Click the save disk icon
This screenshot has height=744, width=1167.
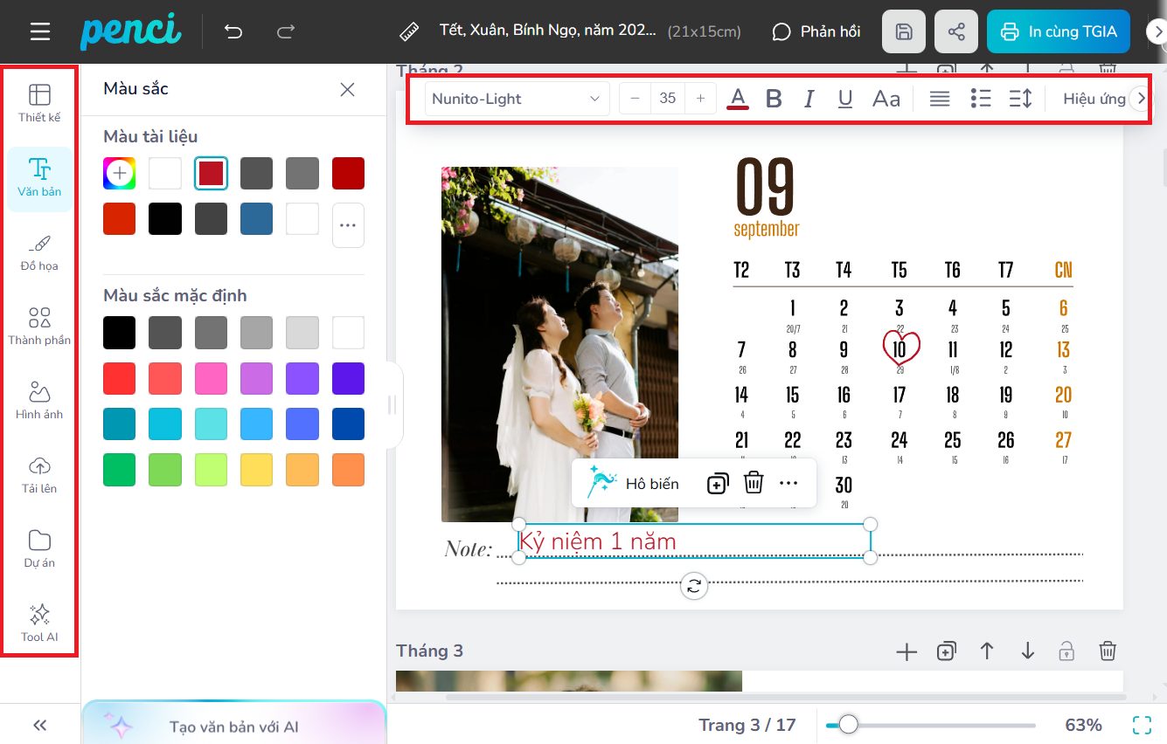coord(904,32)
